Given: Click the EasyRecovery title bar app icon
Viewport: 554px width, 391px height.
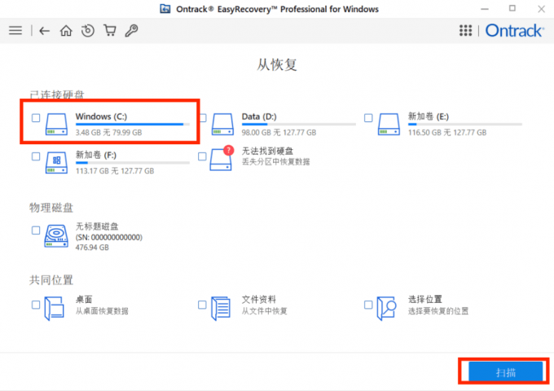Looking at the screenshot, I should [165, 9].
